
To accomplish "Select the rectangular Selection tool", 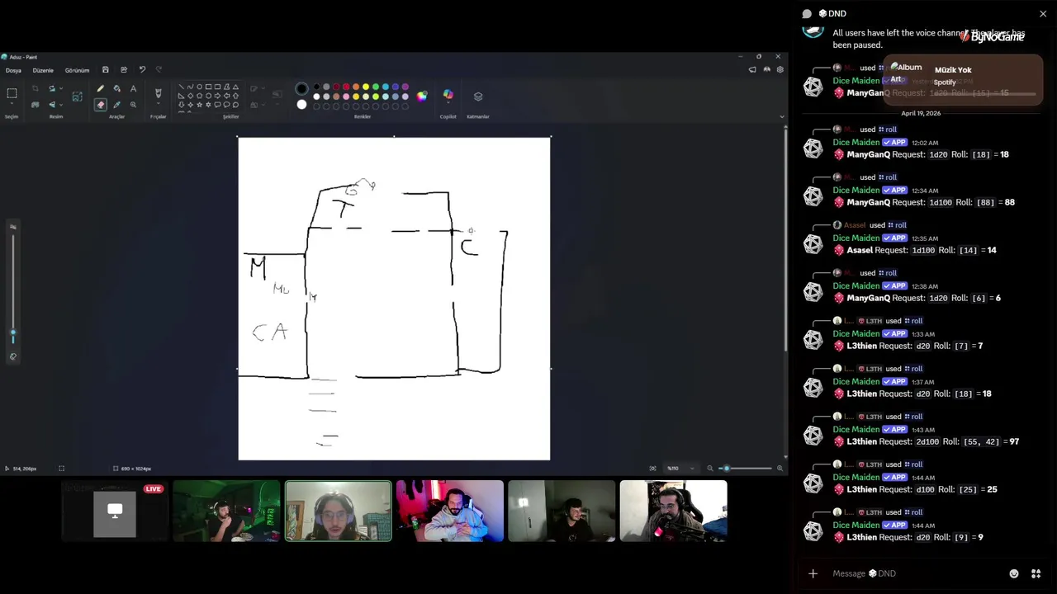I will click(12, 92).
